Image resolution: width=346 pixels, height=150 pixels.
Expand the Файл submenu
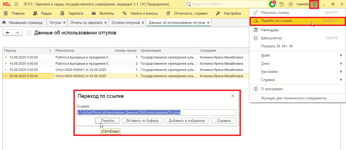click(x=298, y=56)
